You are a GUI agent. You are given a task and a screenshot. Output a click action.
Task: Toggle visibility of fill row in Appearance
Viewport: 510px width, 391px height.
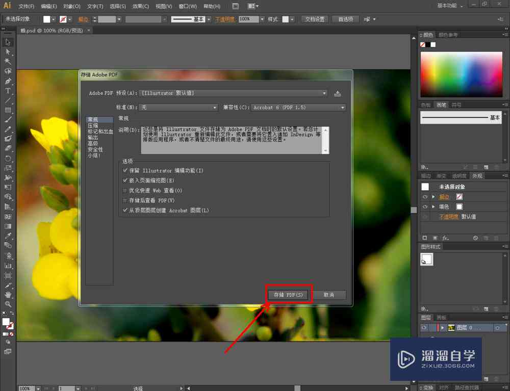pos(425,206)
